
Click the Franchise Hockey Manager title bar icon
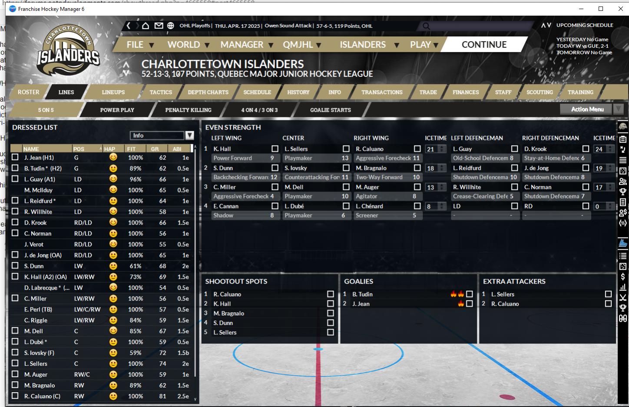12,9
